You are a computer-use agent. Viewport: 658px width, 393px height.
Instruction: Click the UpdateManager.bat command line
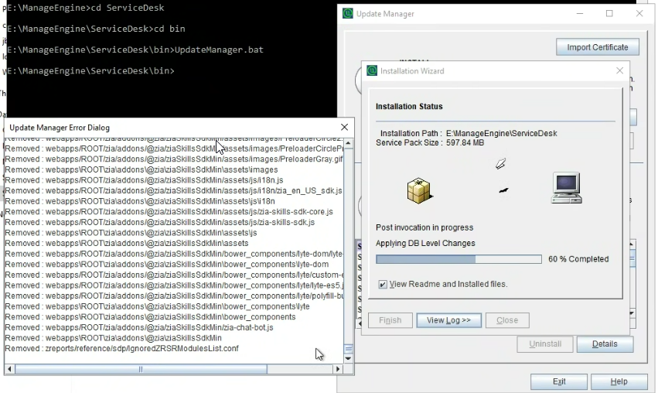(135, 50)
